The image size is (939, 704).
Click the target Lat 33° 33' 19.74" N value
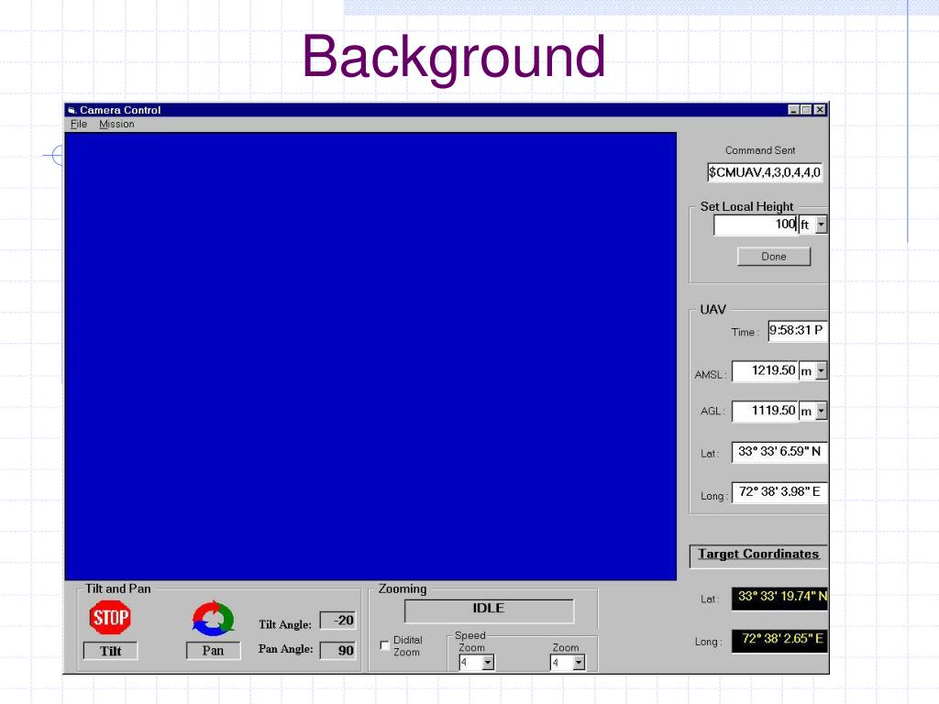pos(779,598)
